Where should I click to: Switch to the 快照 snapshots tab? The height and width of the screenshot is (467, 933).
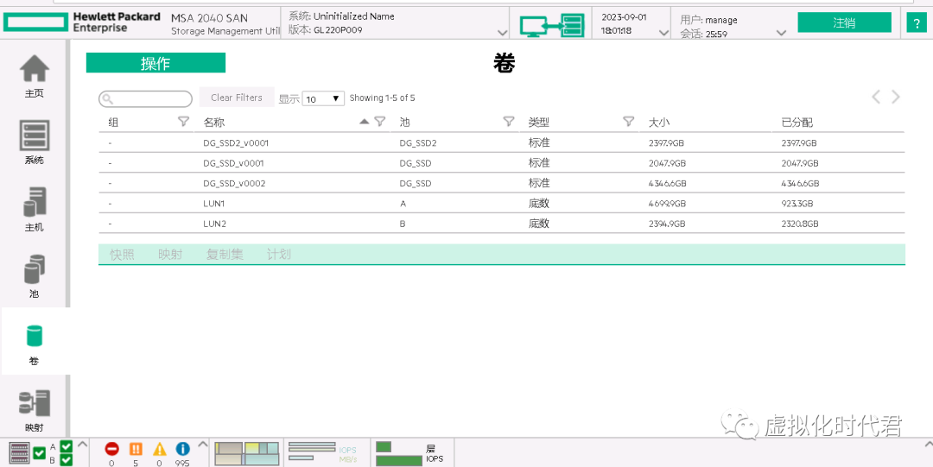[x=122, y=255]
